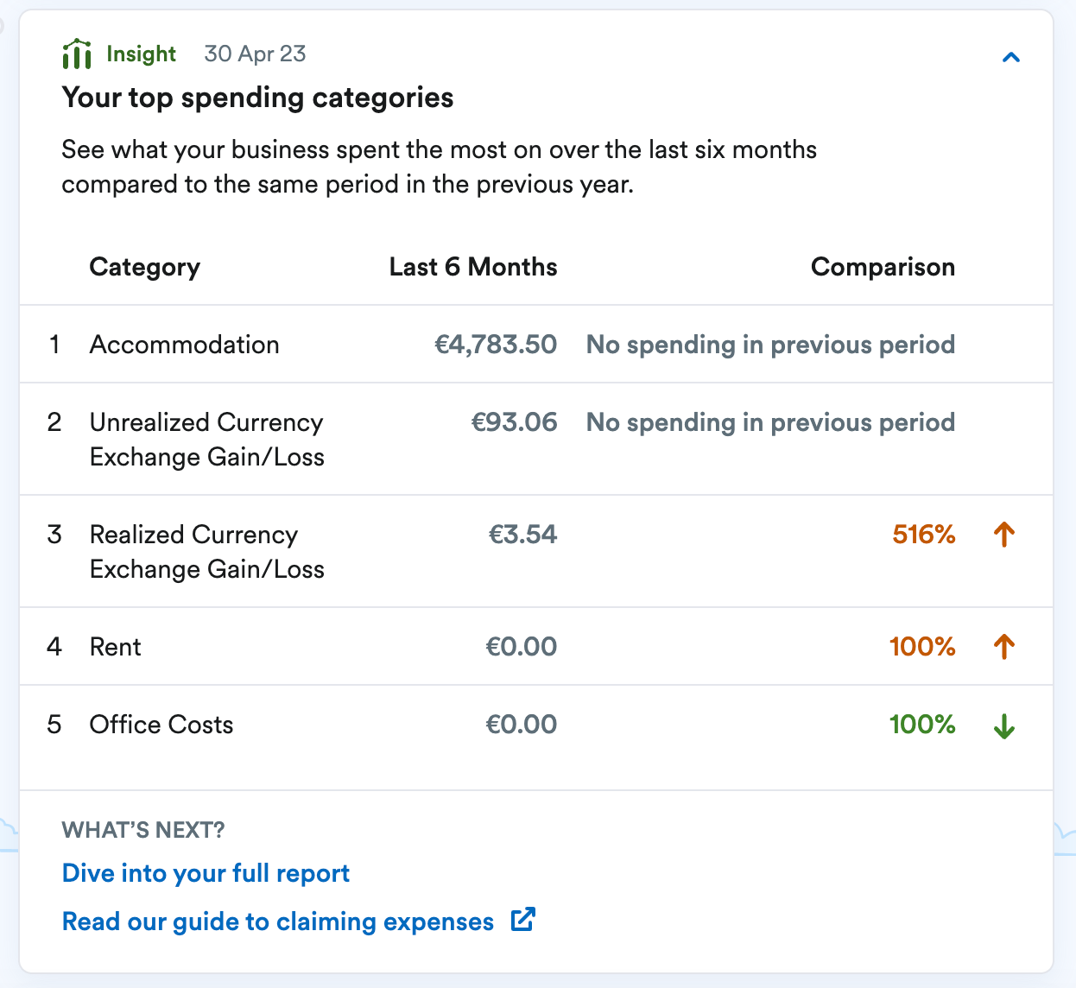
Task: Click the external link icon beside the guide
Action: click(x=522, y=920)
